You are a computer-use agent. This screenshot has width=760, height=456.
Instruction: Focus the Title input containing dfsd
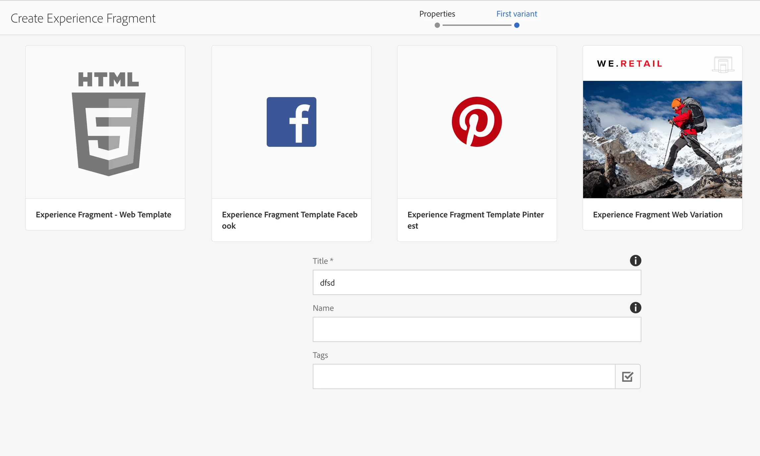pyautogui.click(x=476, y=283)
